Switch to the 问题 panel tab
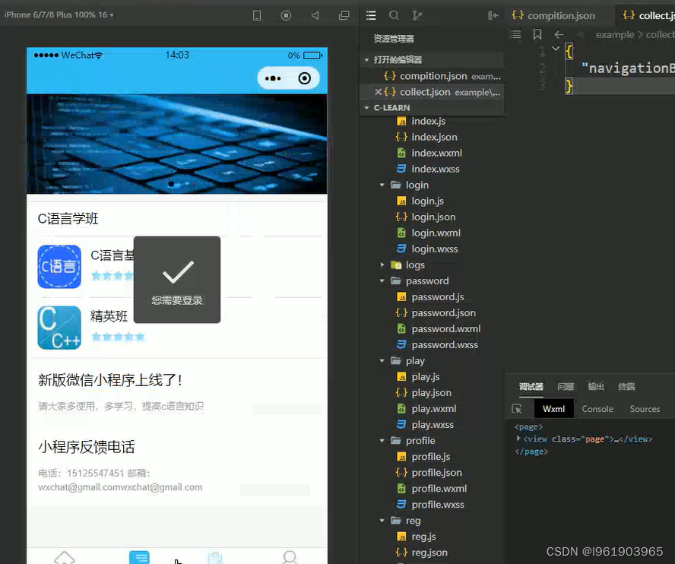Viewport: 675px width, 564px height. (x=566, y=387)
